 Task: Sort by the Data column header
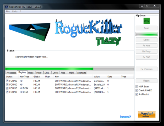(x=113, y=77)
